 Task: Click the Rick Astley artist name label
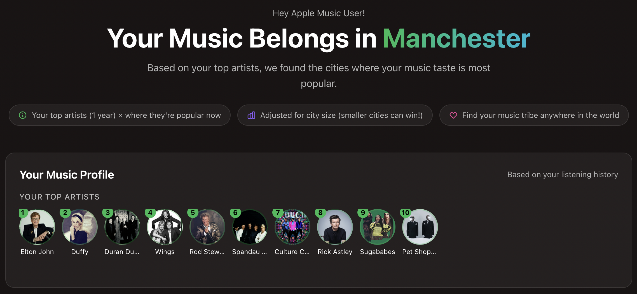tap(335, 252)
